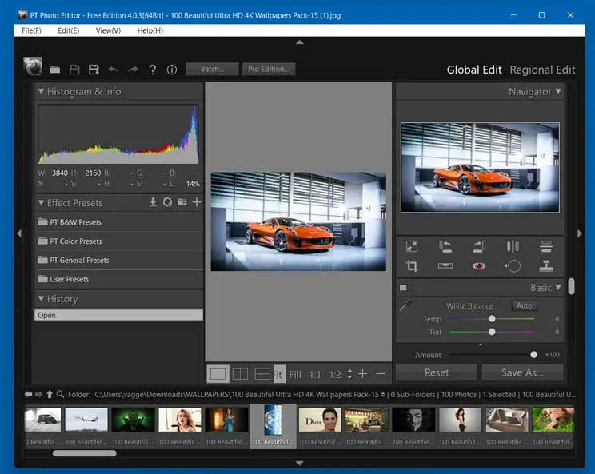This screenshot has width=595, height=474.
Task: Select the Clone Stamp tool
Action: 546,266
